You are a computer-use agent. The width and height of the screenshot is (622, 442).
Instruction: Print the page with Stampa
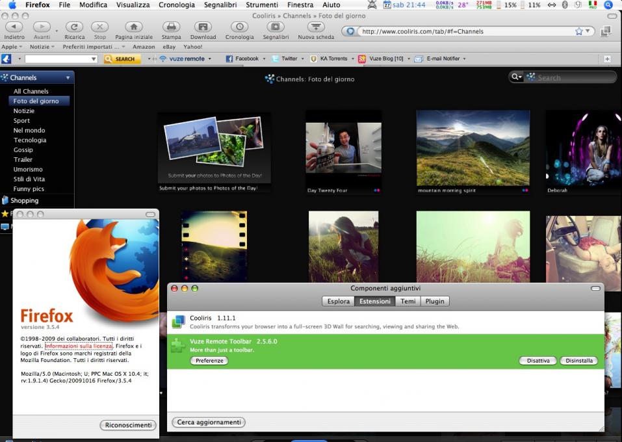tap(171, 27)
